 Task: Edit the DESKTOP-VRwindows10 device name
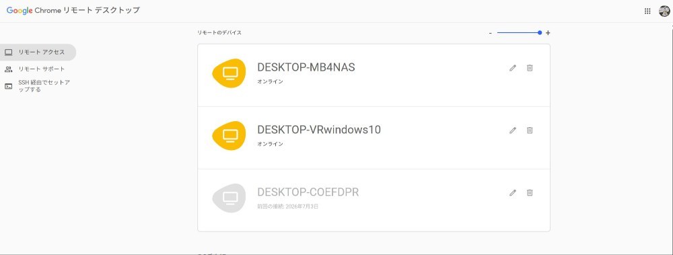[512, 130]
